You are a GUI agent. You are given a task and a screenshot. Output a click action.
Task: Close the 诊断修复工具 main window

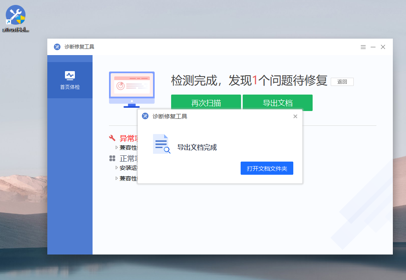coord(383,47)
